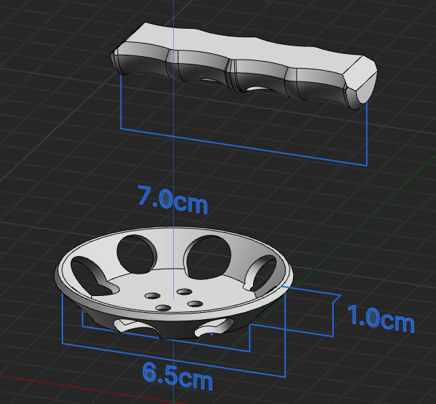Click the 1.0cm height dimension label

pos(381,319)
